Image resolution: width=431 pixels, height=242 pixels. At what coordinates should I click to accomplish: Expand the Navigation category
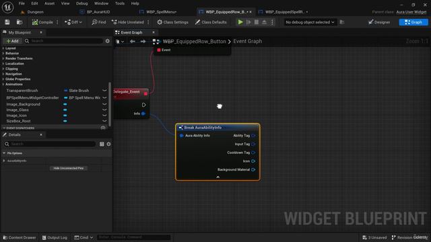coord(3,74)
